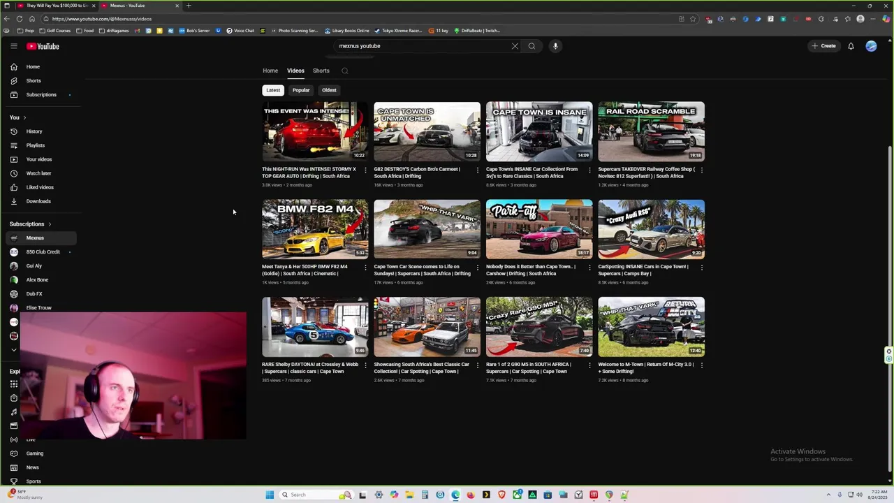
Task: Select the Latest sort chip
Action: click(273, 90)
